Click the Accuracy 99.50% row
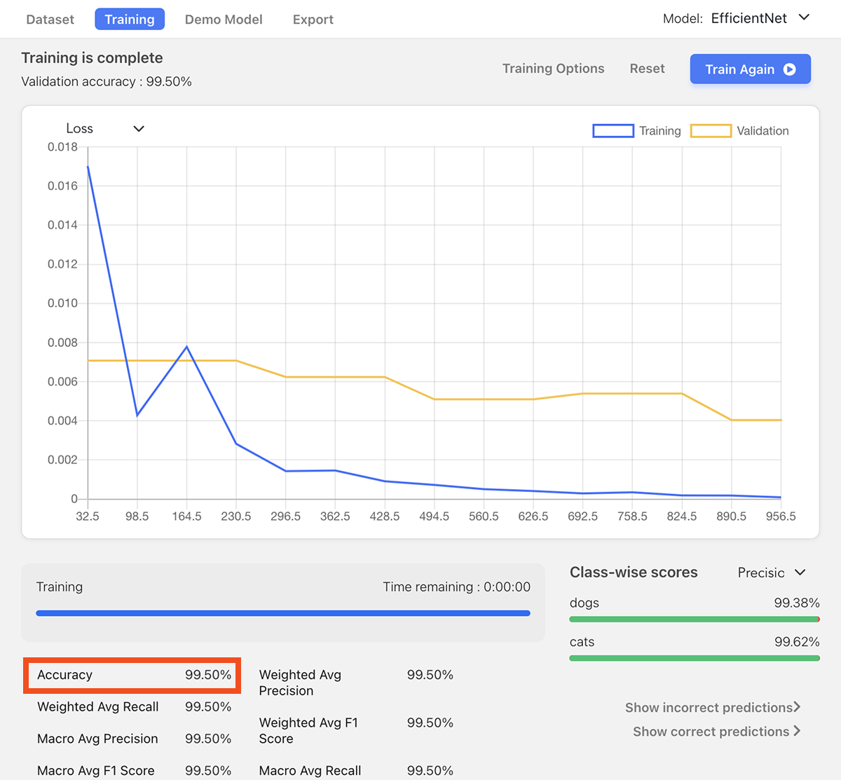Image resolution: width=841 pixels, height=780 pixels. click(132, 675)
